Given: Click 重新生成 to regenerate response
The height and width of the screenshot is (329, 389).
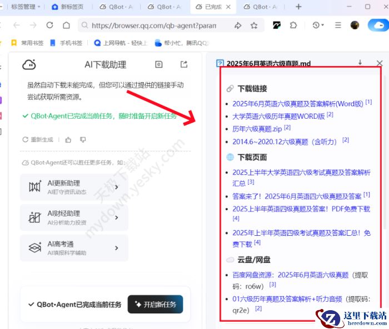Looking at the screenshot, I should click(x=38, y=140).
